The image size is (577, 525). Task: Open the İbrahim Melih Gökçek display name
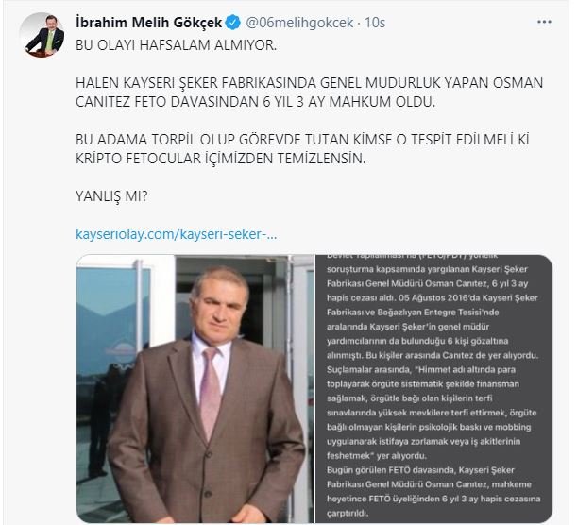[148, 23]
